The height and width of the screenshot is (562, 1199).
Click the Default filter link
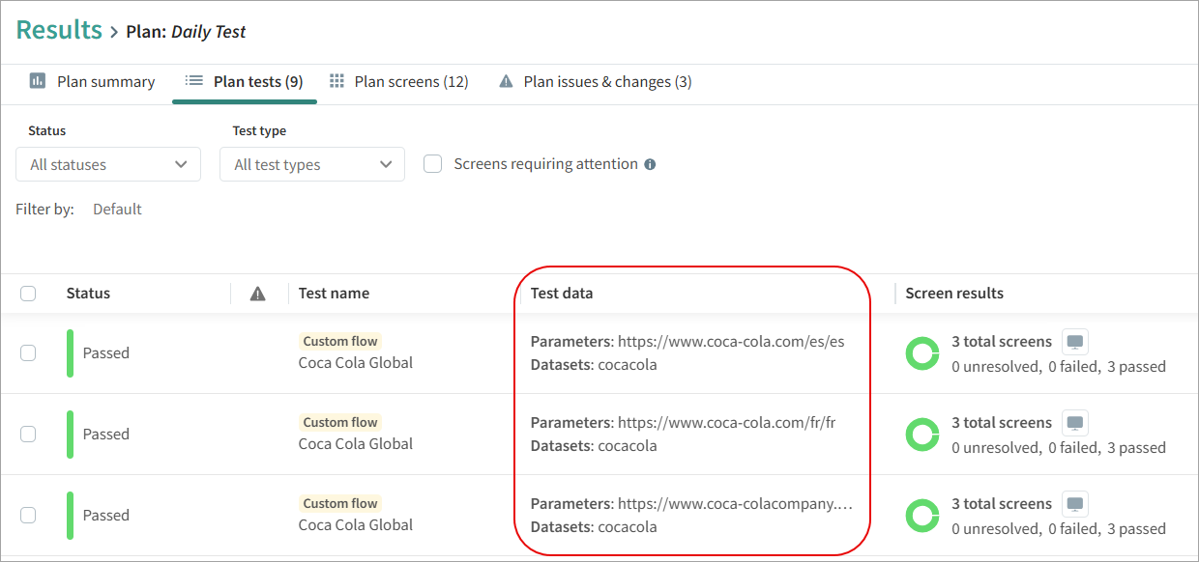[117, 210]
